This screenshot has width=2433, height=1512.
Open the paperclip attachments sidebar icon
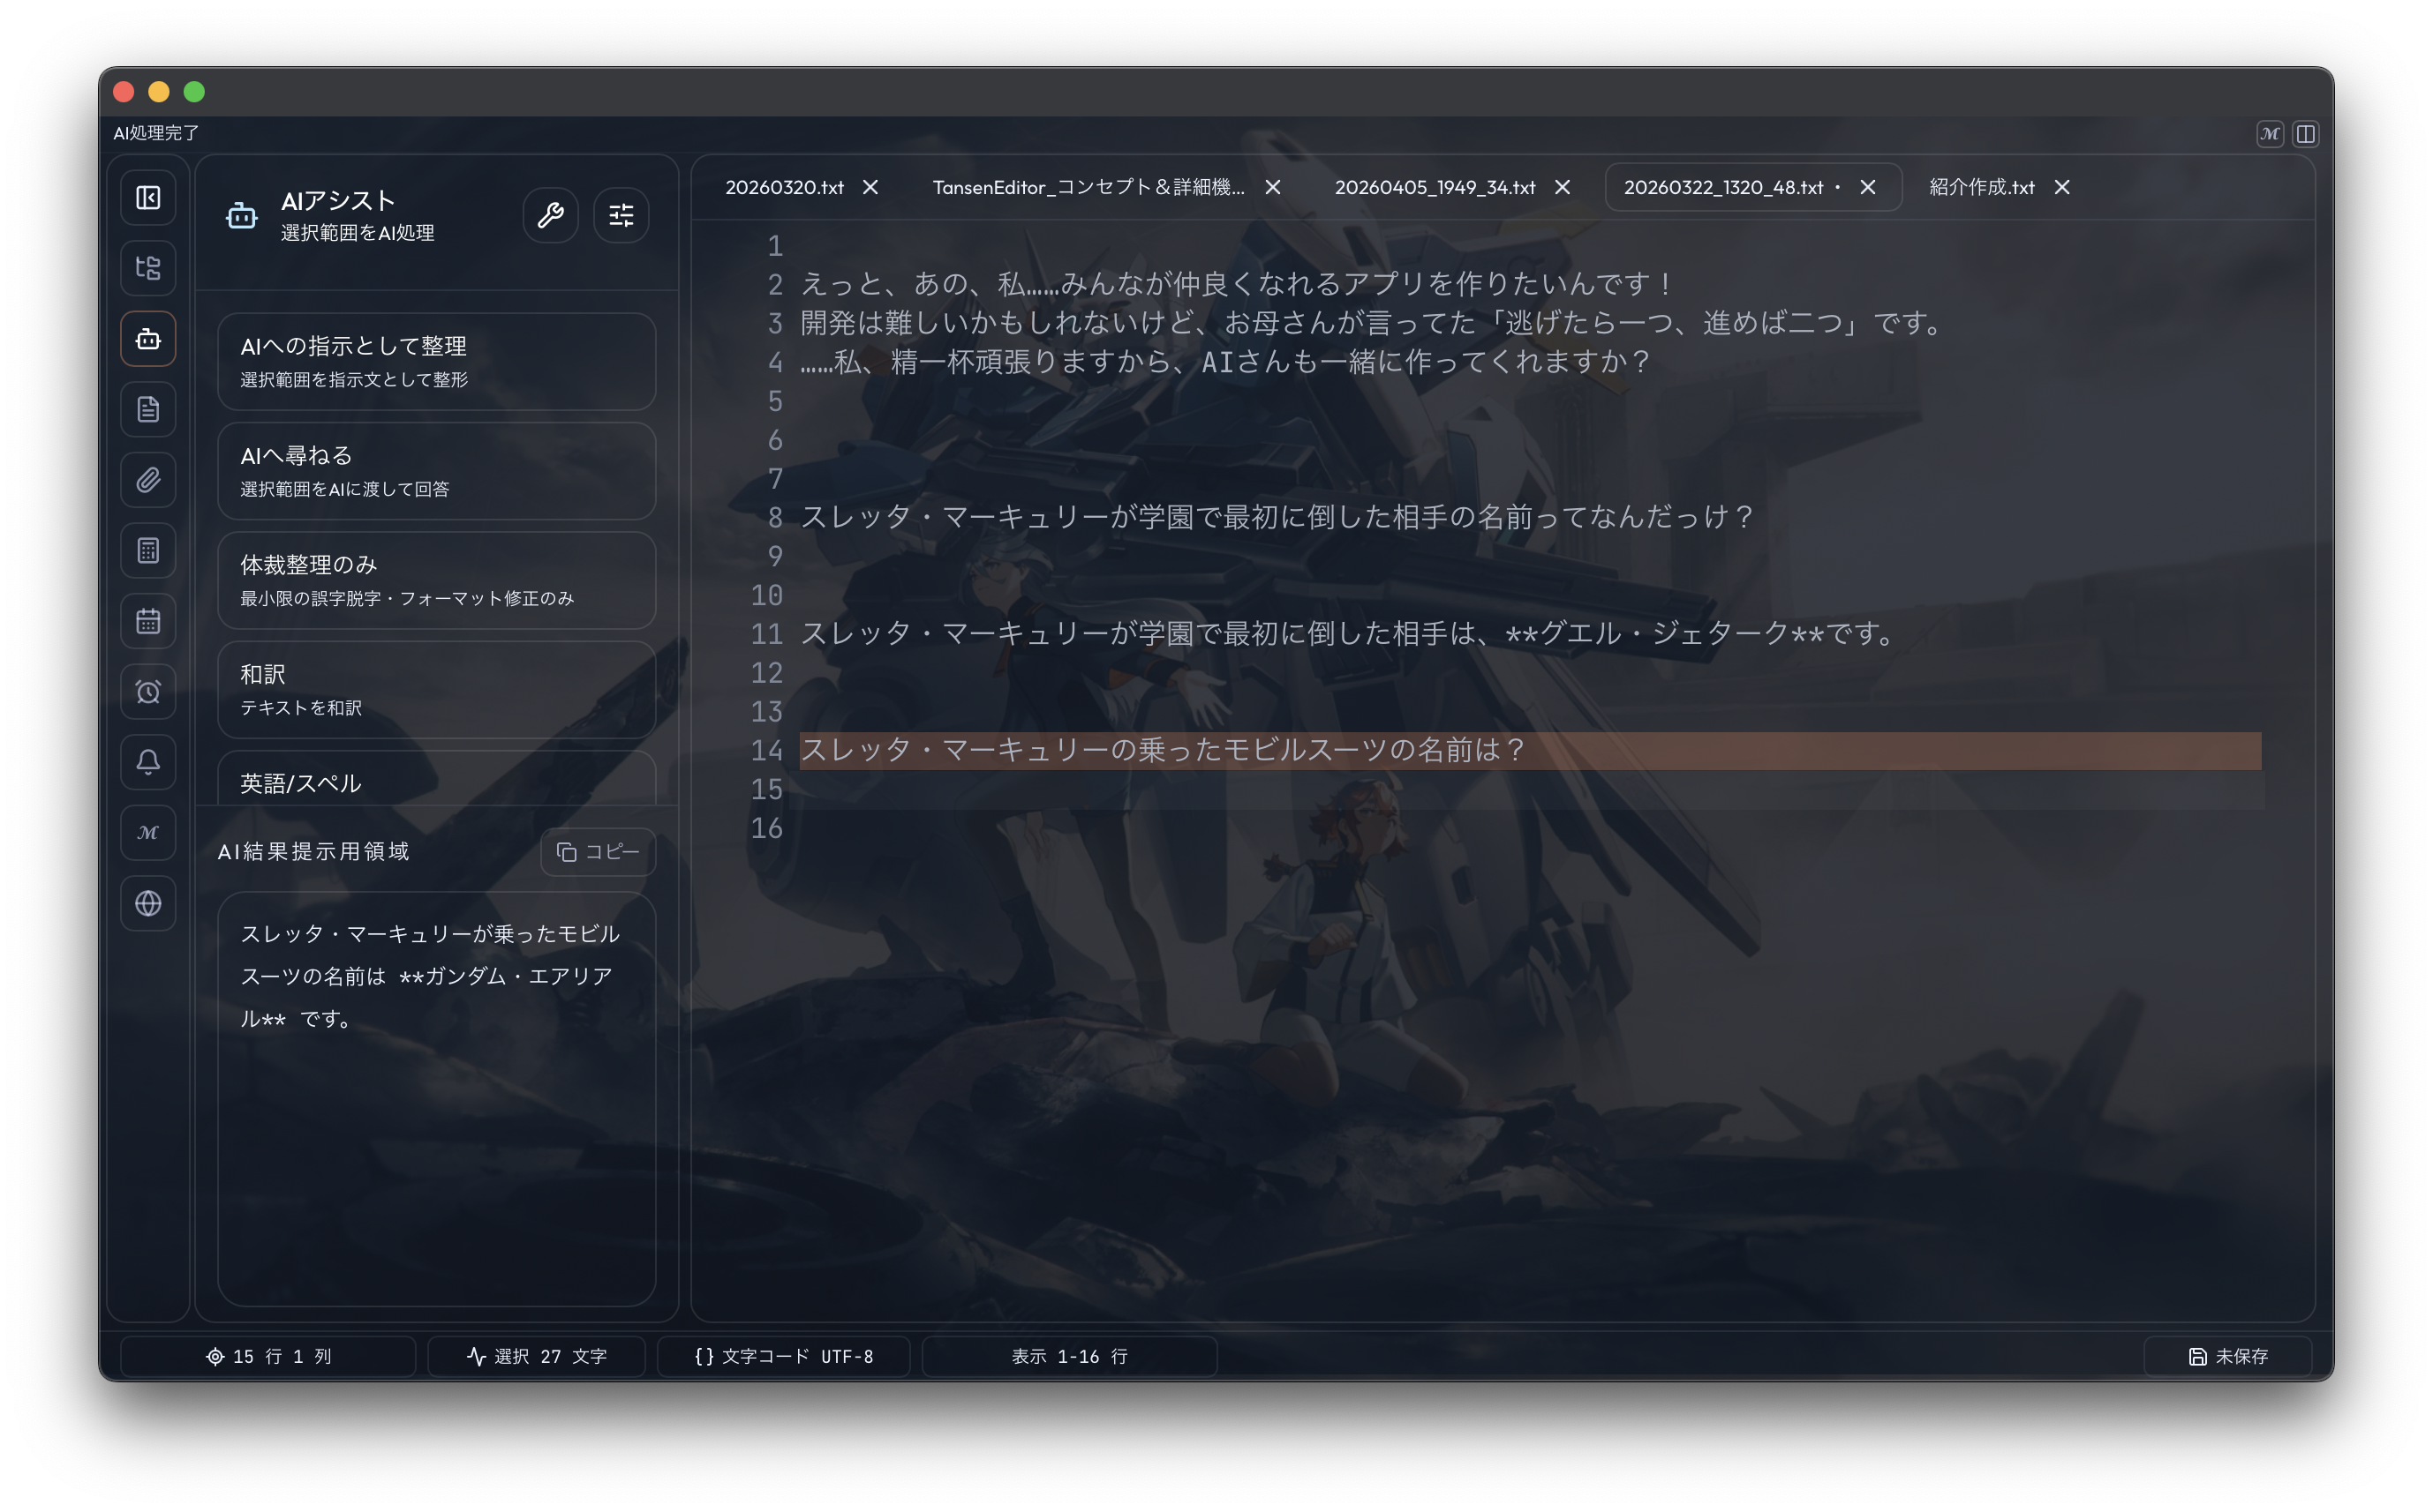[x=148, y=480]
